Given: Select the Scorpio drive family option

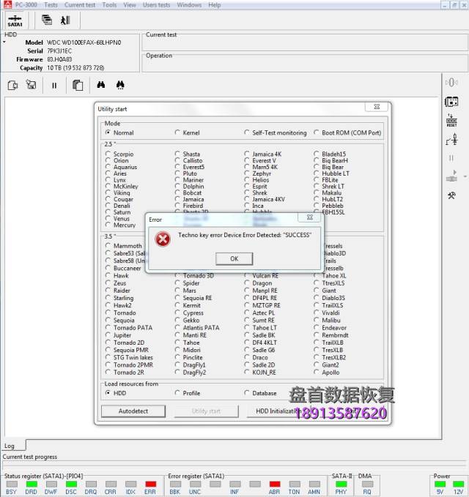Looking at the screenshot, I should 108,154.
